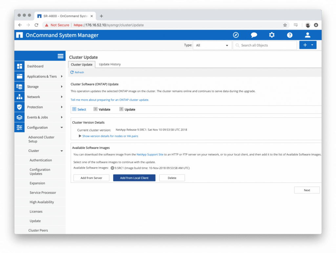Open Service Processor menu item
The image size is (336, 253).
point(43,192)
